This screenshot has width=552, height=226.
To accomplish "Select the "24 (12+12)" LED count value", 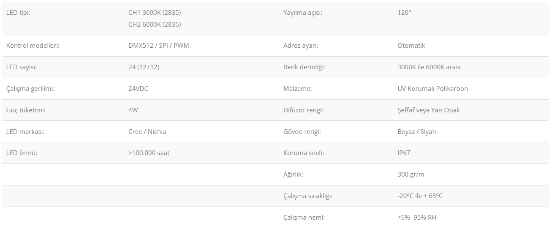I will click(x=144, y=67).
